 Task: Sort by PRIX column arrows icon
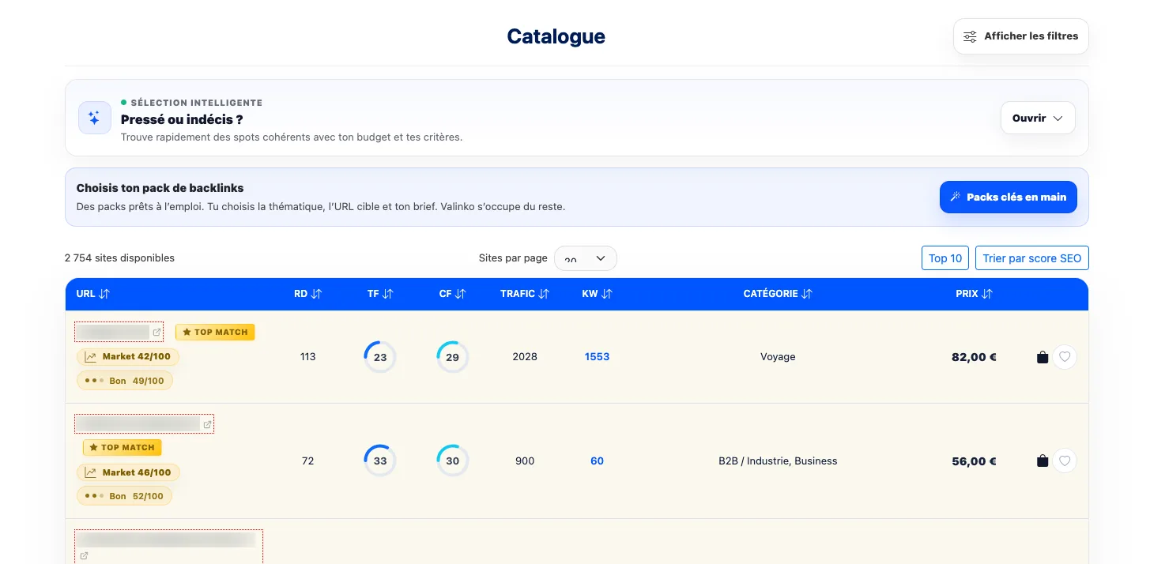(x=987, y=294)
